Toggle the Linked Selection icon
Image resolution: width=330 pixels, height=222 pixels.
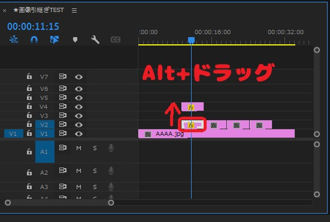pos(55,39)
